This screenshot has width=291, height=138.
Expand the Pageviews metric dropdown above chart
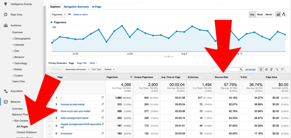59,14
